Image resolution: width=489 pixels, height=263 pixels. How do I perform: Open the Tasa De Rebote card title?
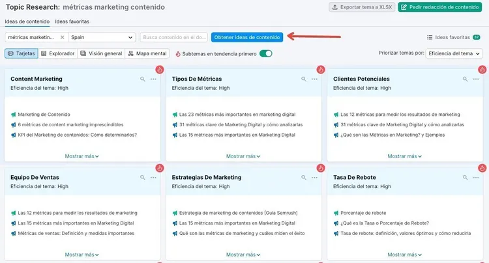(355, 178)
